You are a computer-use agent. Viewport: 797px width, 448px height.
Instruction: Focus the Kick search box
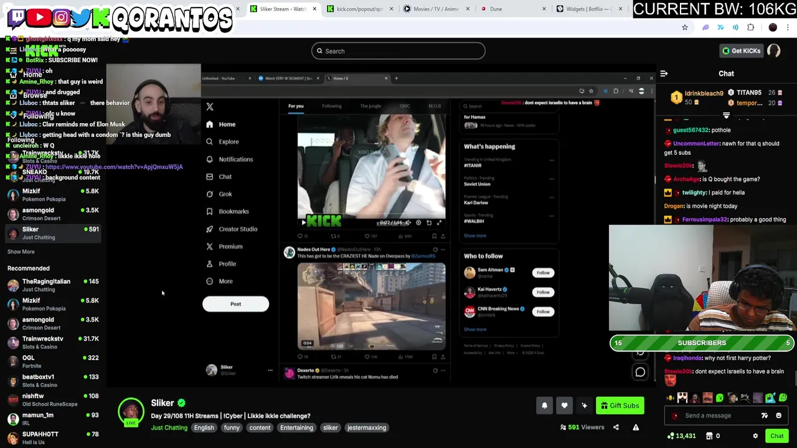pyautogui.click(x=398, y=51)
